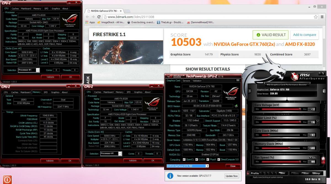
Task: Click the Afterburner K (Kombustor) button
Action: pyautogui.click(x=250, y=91)
